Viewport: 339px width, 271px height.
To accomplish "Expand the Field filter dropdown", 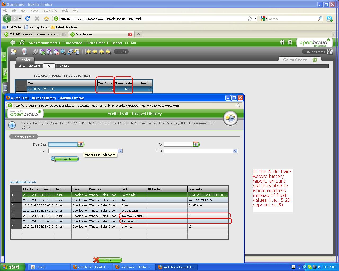I will click(235, 151).
